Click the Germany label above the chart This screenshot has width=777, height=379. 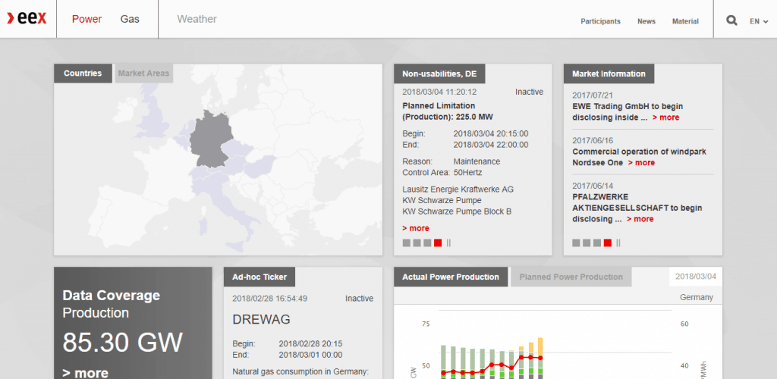point(697,297)
